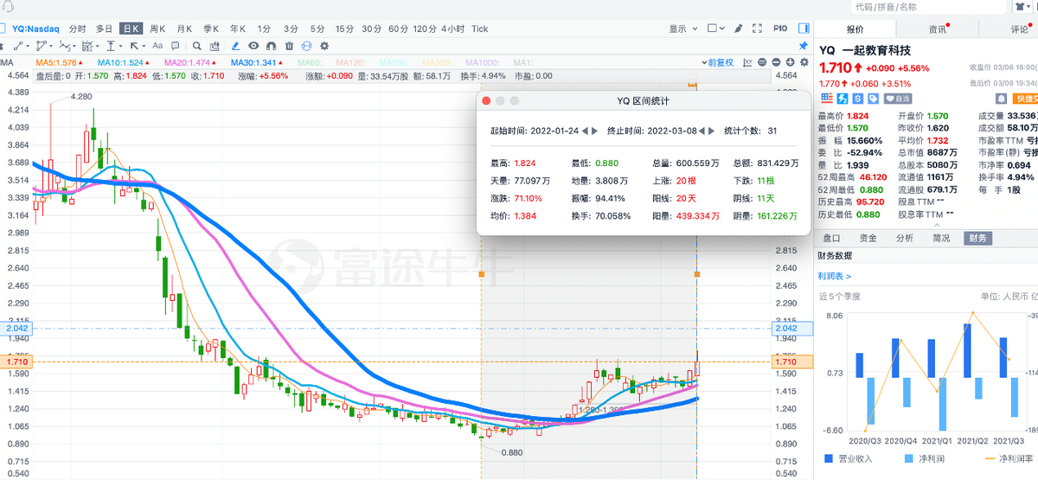The image size is (1038, 480).
Task: Expand the measure tool dropdown
Action: [120, 47]
